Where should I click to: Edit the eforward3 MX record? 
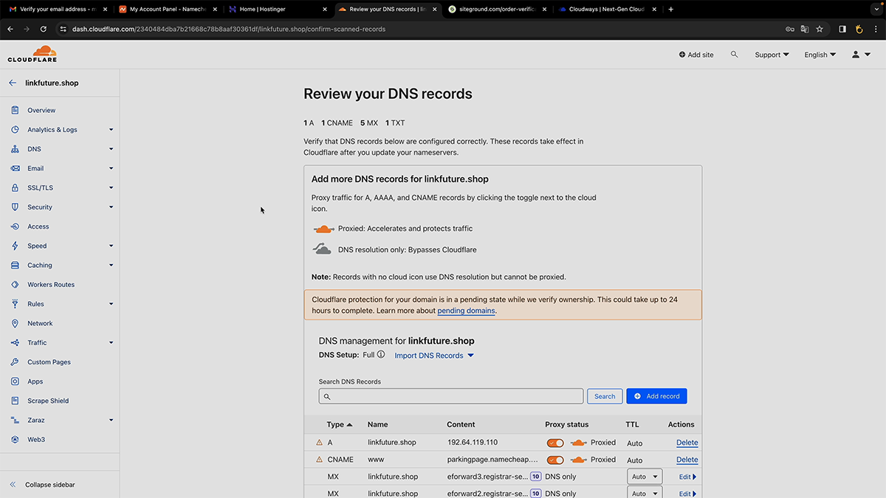coord(687,477)
